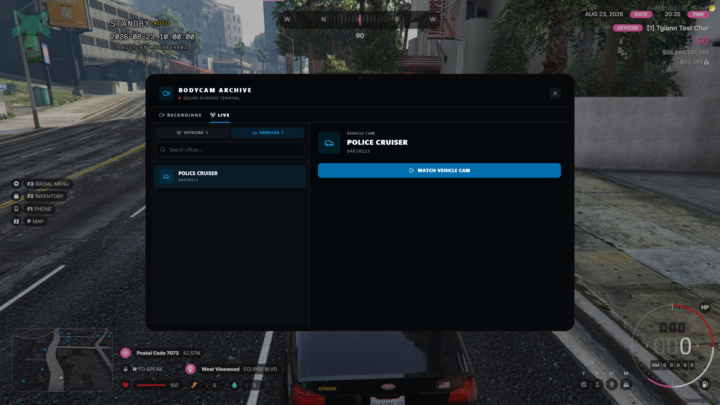The height and width of the screenshot is (405, 720).
Task: Click the red health bar
Action: pyautogui.click(x=151, y=385)
